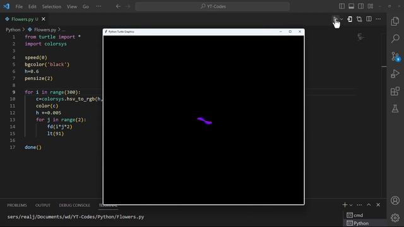Image resolution: width=404 pixels, height=227 pixels.
Task: Toggle the bottom panel layout icon
Action: click(x=351, y=6)
